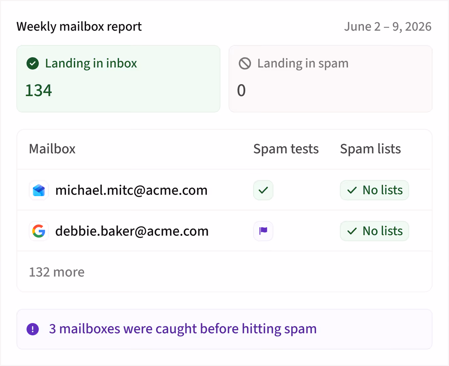The image size is (449, 366).
Task: Click the purple exclamation alert icon
Action: (33, 329)
